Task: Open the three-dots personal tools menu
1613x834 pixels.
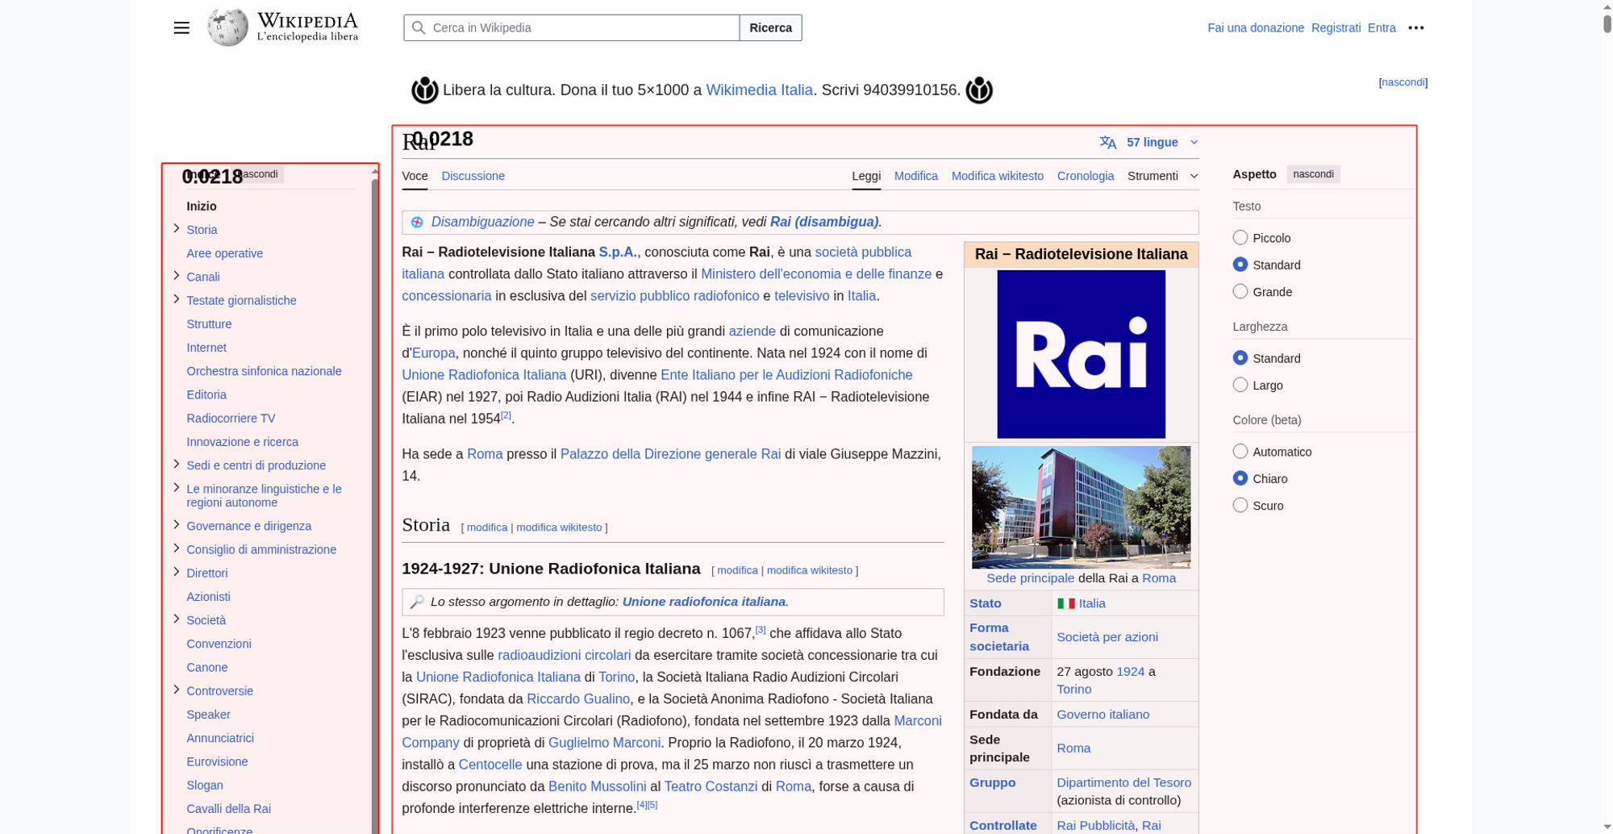Action: [x=1416, y=27]
